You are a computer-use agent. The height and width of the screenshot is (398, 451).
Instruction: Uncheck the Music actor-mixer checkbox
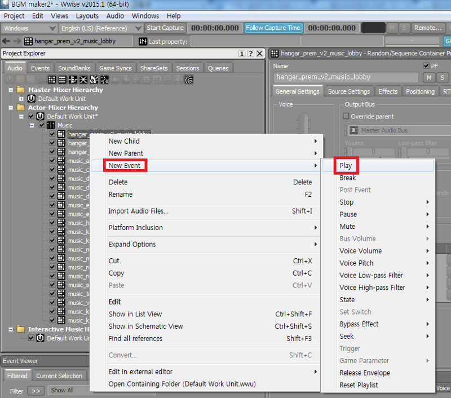tap(42, 125)
